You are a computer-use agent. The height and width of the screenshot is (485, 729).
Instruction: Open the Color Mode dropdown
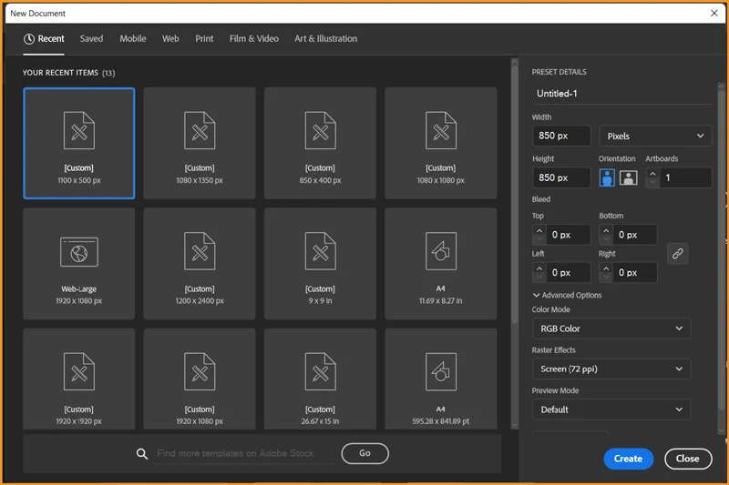click(x=611, y=328)
